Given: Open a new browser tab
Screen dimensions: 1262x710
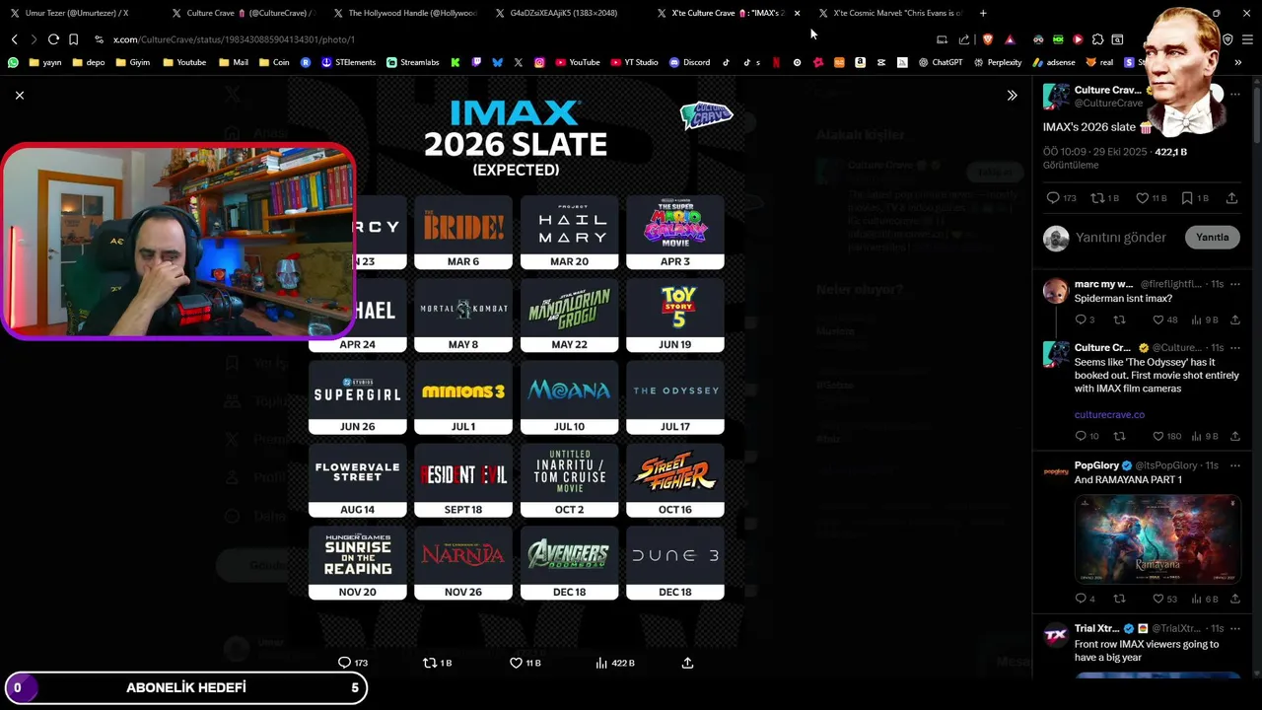Looking at the screenshot, I should [x=983, y=13].
